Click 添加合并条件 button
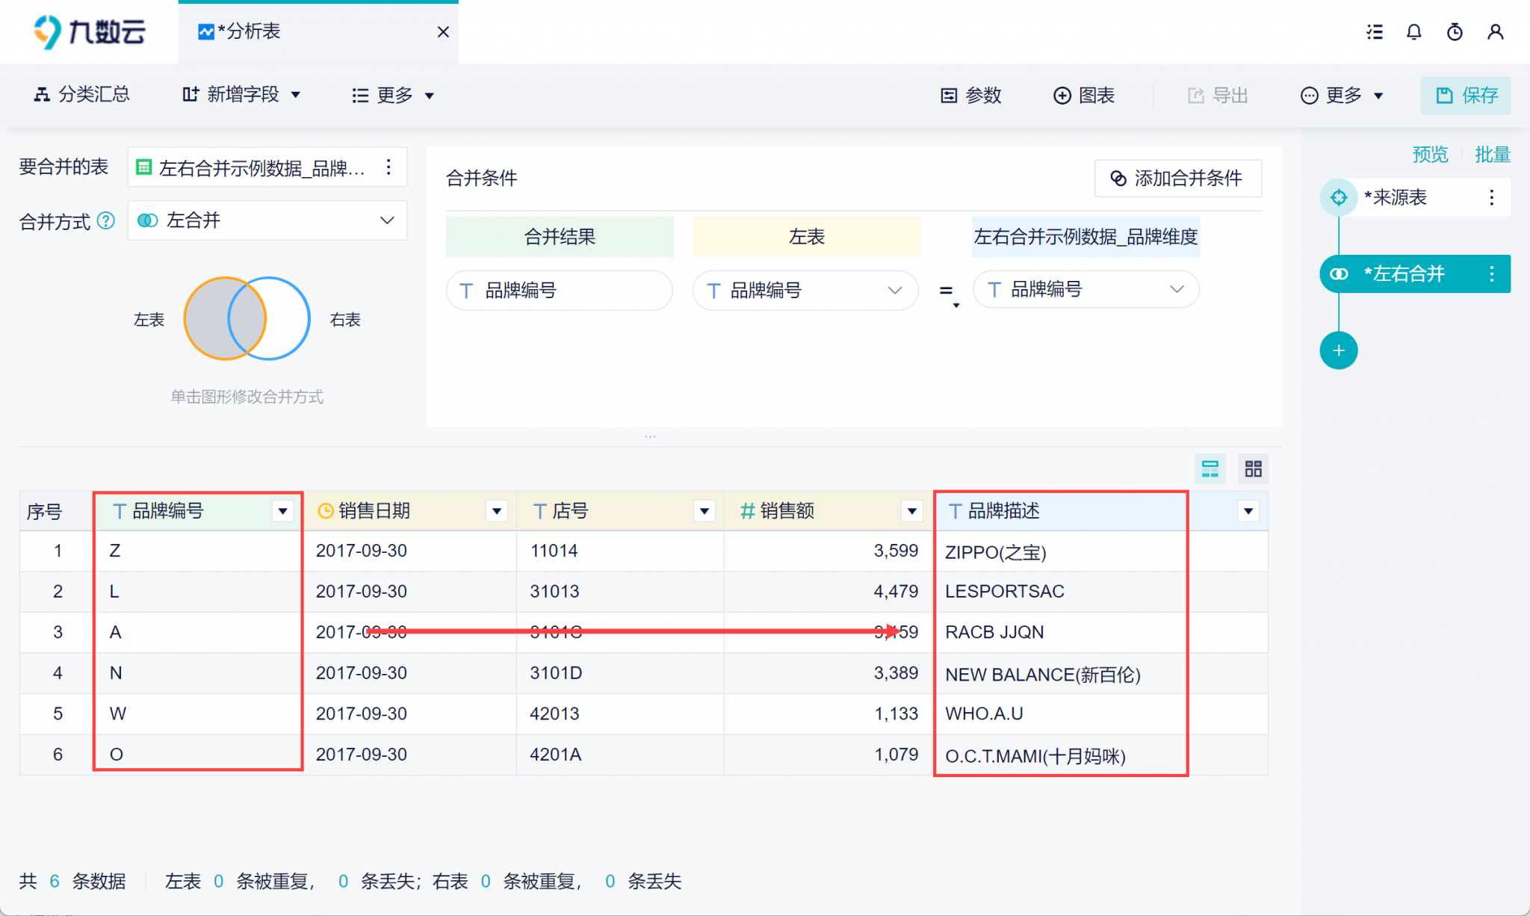The height and width of the screenshot is (916, 1530). click(1177, 178)
